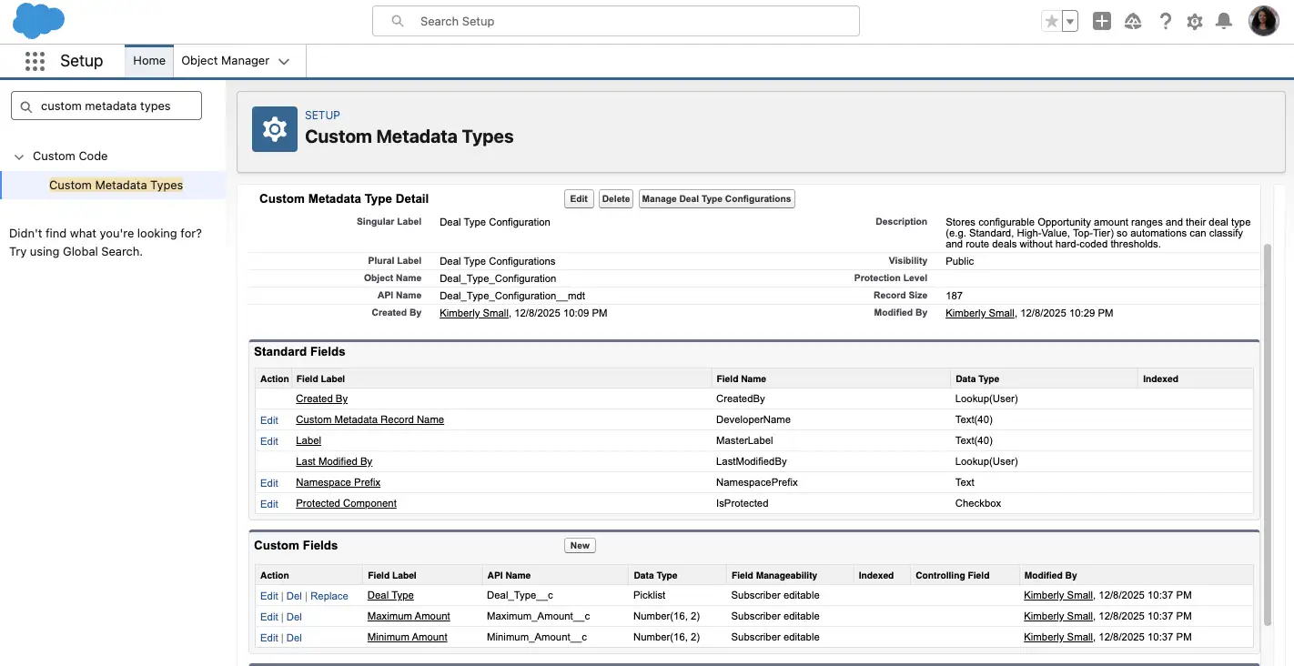1294x666 pixels.
Task: Open Kimberly Small link under Modified By detail
Action: (980, 313)
